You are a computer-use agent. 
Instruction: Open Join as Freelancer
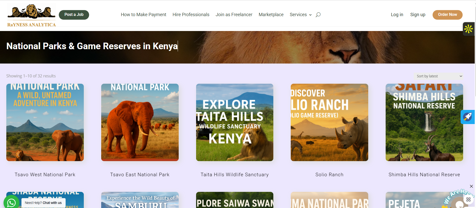click(234, 15)
